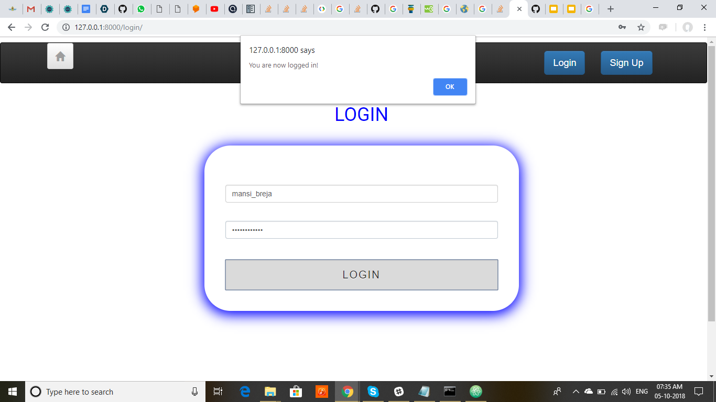
Task: Click OK in the logged in alert
Action: 450,87
